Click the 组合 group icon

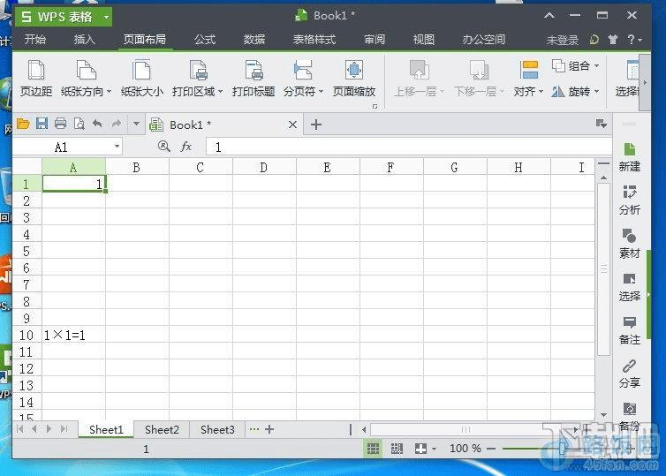click(x=558, y=66)
